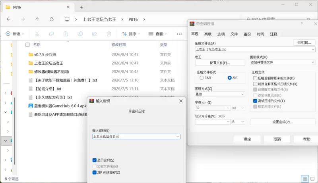Go up one folder level
The image size is (318, 183).
click(x=37, y=19)
